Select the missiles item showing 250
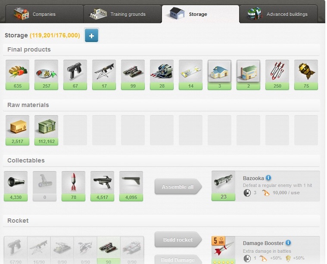The height and width of the screenshot is (264, 327). point(277,75)
